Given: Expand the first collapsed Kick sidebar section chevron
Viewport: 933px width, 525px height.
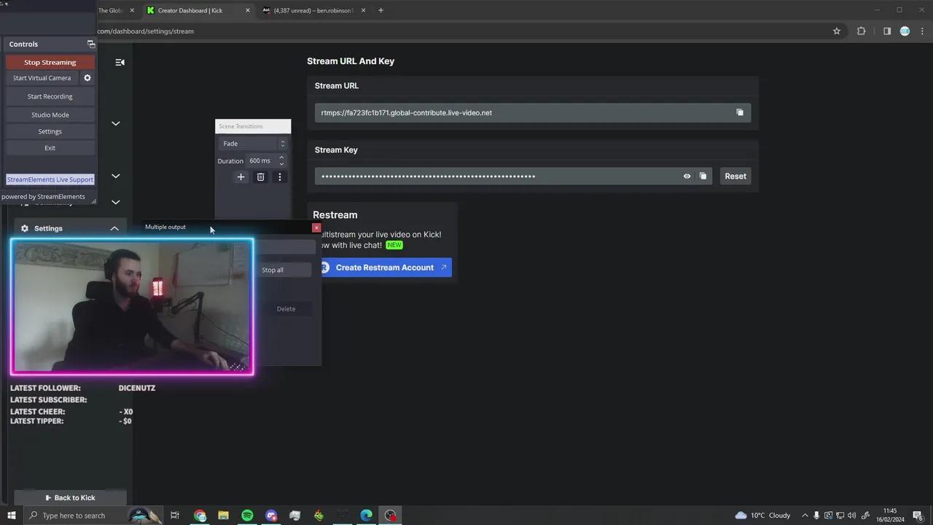Looking at the screenshot, I should click(x=115, y=123).
